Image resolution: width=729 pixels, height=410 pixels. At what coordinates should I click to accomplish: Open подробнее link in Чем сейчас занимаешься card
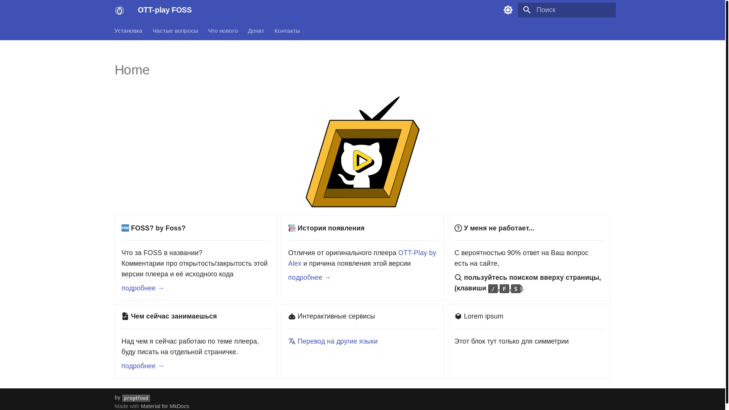[143, 366]
